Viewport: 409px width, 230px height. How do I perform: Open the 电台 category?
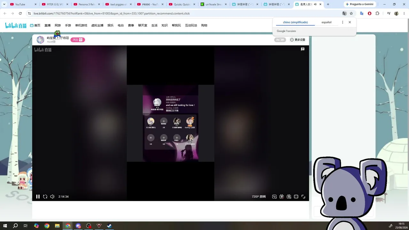coord(121,26)
